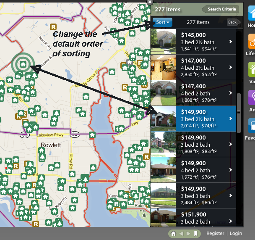Viewport: 255px width, 240px height.
Task: Open the Sort dropdown
Action: tap(162, 22)
